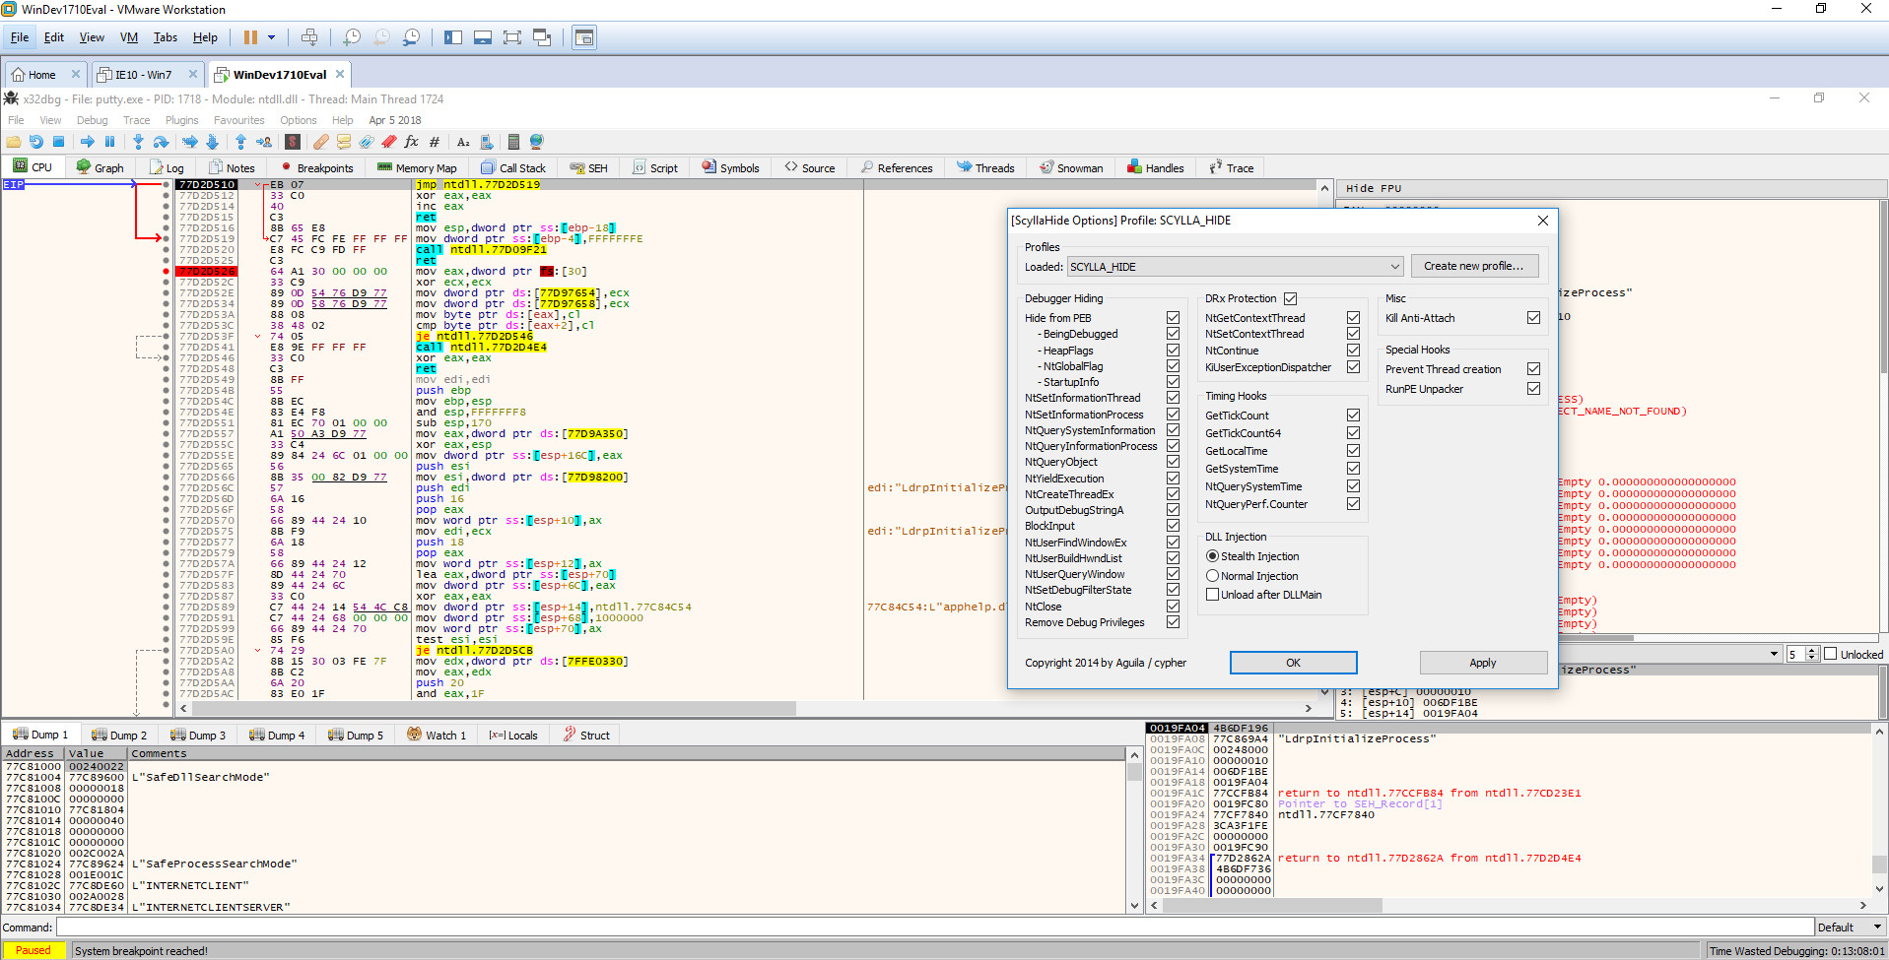The image size is (1889, 960).
Task: Run to user code icon
Action: 263,142
